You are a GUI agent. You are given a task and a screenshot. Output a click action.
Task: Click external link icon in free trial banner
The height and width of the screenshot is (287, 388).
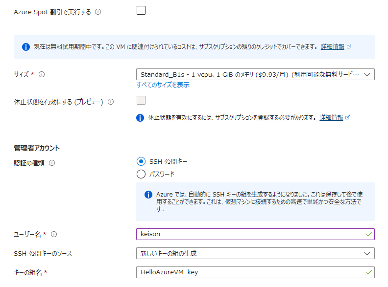coord(349,46)
